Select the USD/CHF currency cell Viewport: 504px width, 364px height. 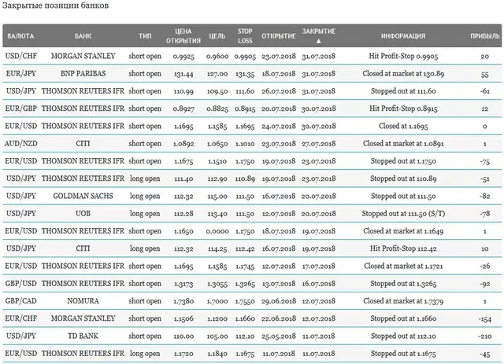pyautogui.click(x=21, y=56)
